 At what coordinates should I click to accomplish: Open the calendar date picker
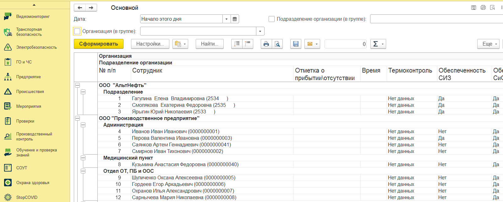tap(235, 19)
